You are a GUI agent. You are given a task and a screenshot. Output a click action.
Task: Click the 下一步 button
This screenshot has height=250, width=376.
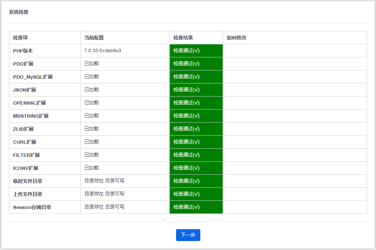[x=188, y=235]
